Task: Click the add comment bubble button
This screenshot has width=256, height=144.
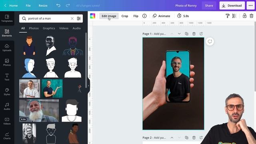Action: point(210,42)
